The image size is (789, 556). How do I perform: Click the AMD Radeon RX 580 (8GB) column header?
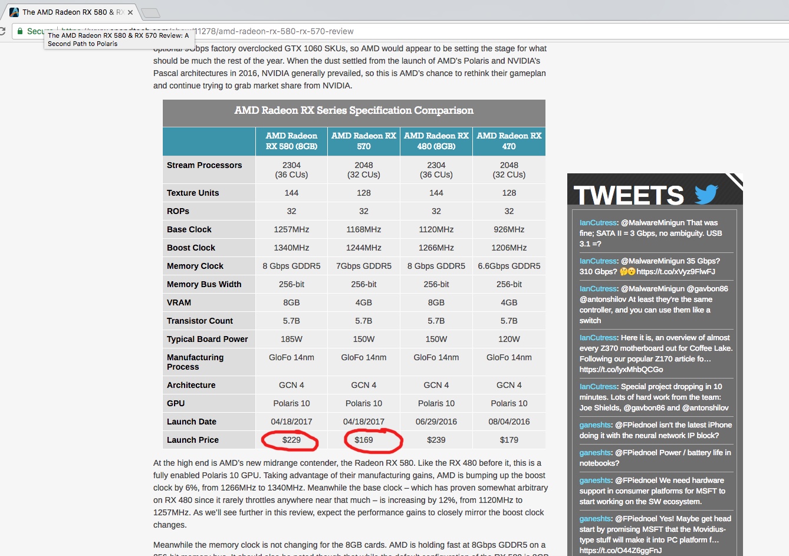pyautogui.click(x=291, y=141)
